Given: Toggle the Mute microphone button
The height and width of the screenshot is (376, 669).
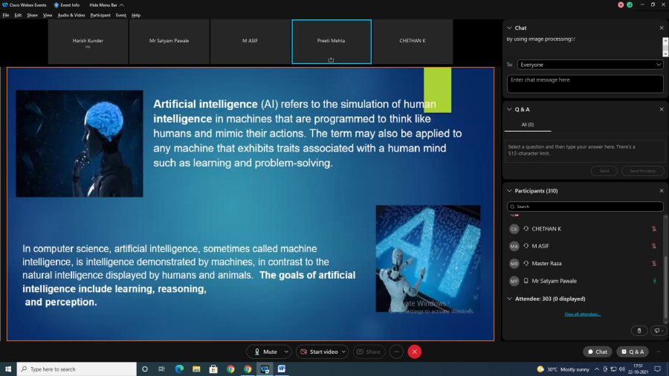Looking at the screenshot, I should [x=265, y=351].
